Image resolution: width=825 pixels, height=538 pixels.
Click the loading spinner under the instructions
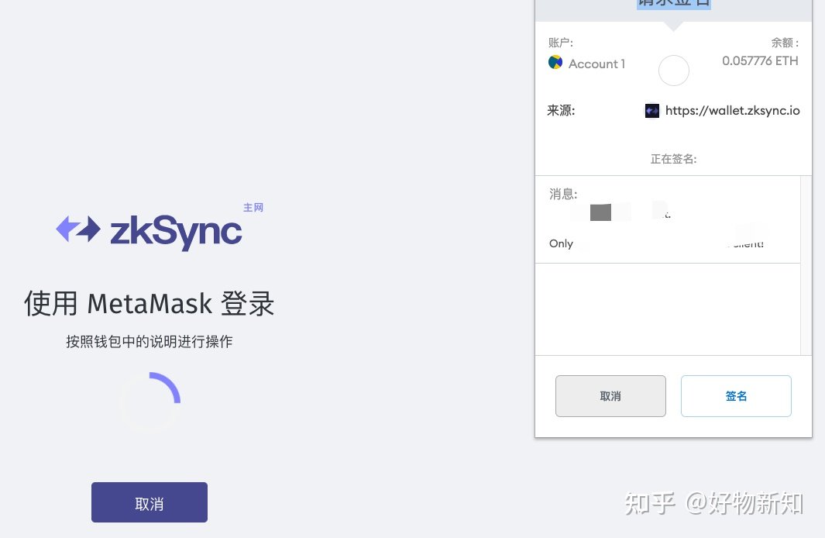[150, 402]
